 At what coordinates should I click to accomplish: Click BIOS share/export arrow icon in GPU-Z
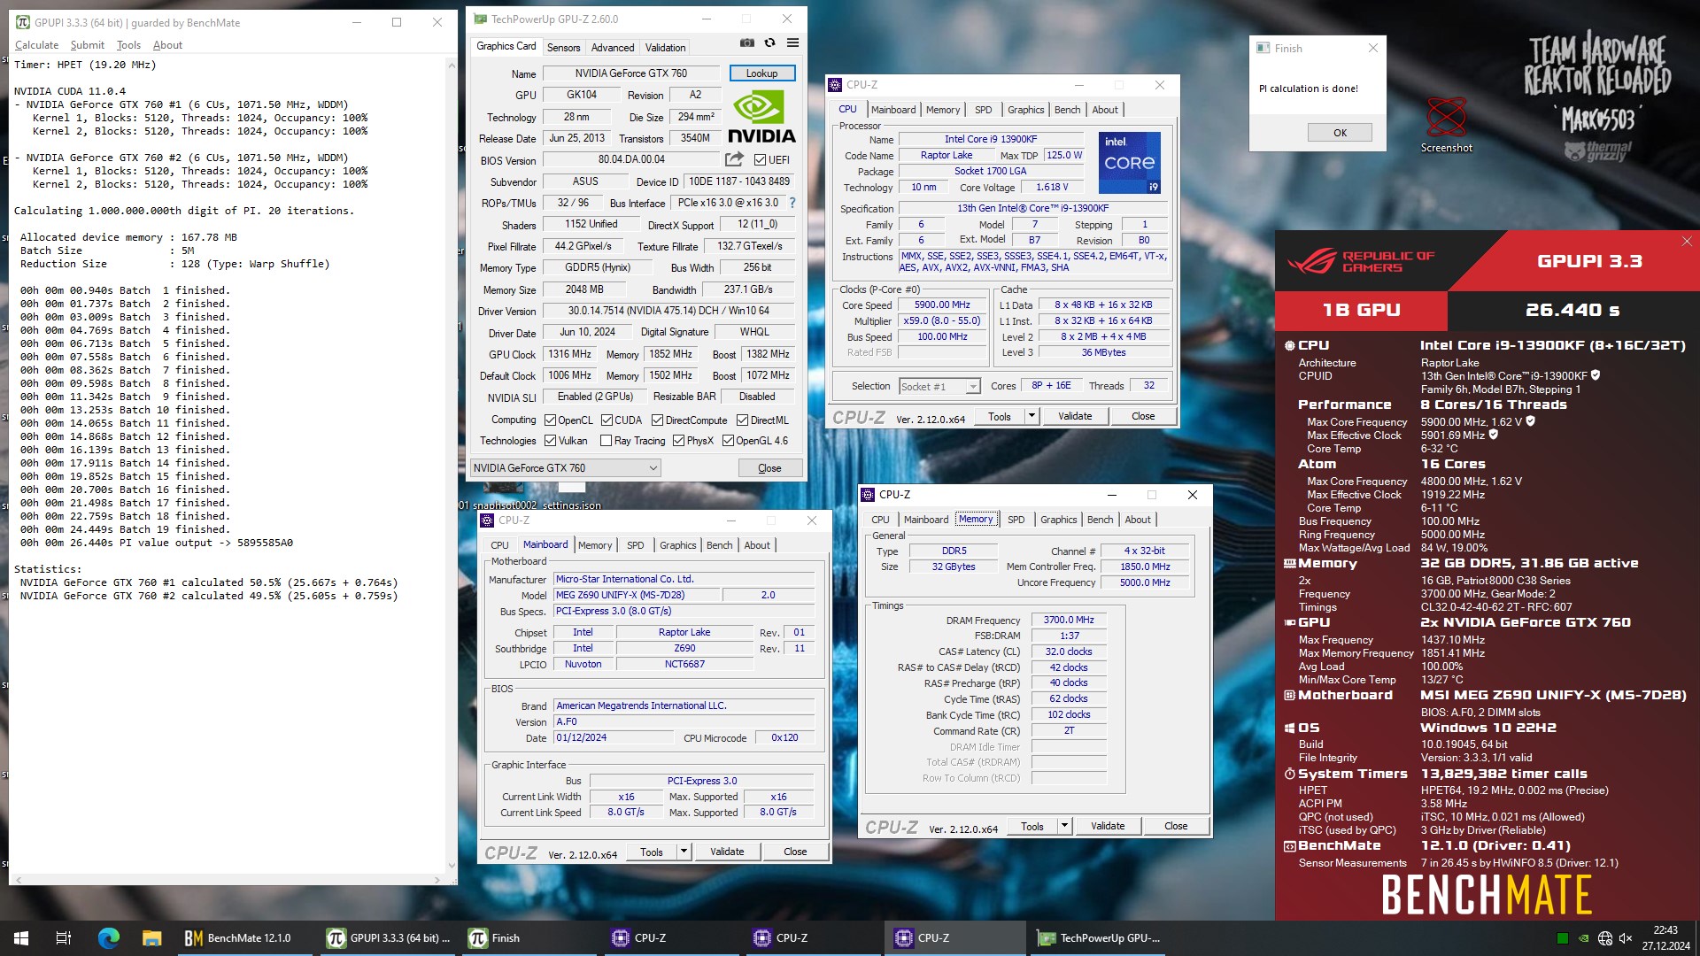click(x=734, y=159)
